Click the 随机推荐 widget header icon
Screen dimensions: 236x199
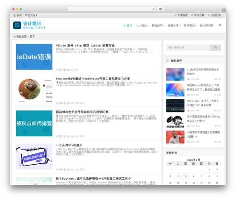coord(168,61)
